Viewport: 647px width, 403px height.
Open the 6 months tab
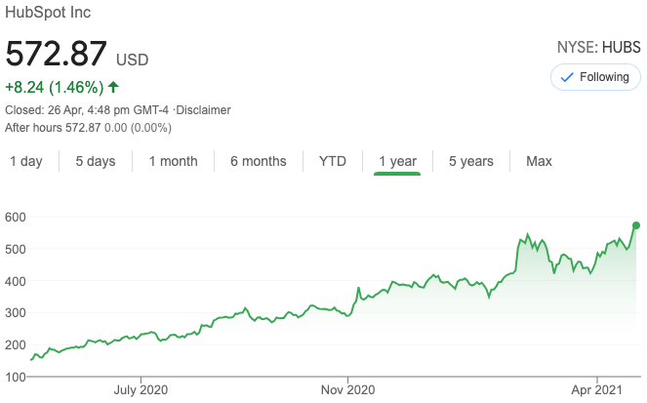(259, 161)
